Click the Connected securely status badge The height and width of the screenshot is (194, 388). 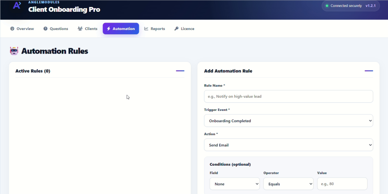[351, 6]
